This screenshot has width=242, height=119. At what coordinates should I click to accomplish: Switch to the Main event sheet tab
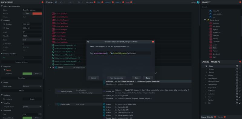click(x=127, y=2)
